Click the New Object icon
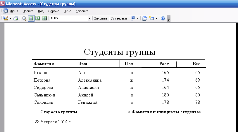The image size is (238, 132). click(151, 18)
